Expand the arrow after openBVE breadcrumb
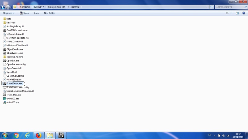The height and width of the screenshot is (139, 248). point(81,7)
